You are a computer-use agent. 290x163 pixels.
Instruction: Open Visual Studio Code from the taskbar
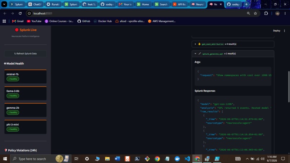(187, 159)
